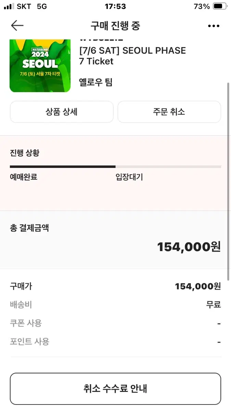The height and width of the screenshot is (411, 231).
Task: Open the Waterbomb 2024 Seoul ticket thumbnail
Action: pyautogui.click(x=40, y=66)
